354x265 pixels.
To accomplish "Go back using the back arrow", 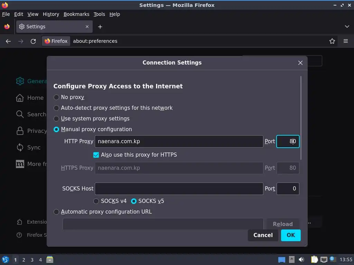I will pyautogui.click(x=8, y=41).
